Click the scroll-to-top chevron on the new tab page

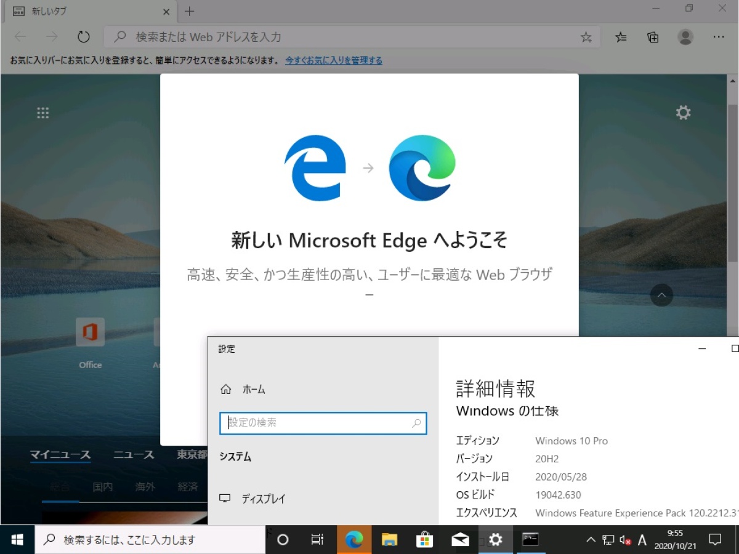pos(661,295)
